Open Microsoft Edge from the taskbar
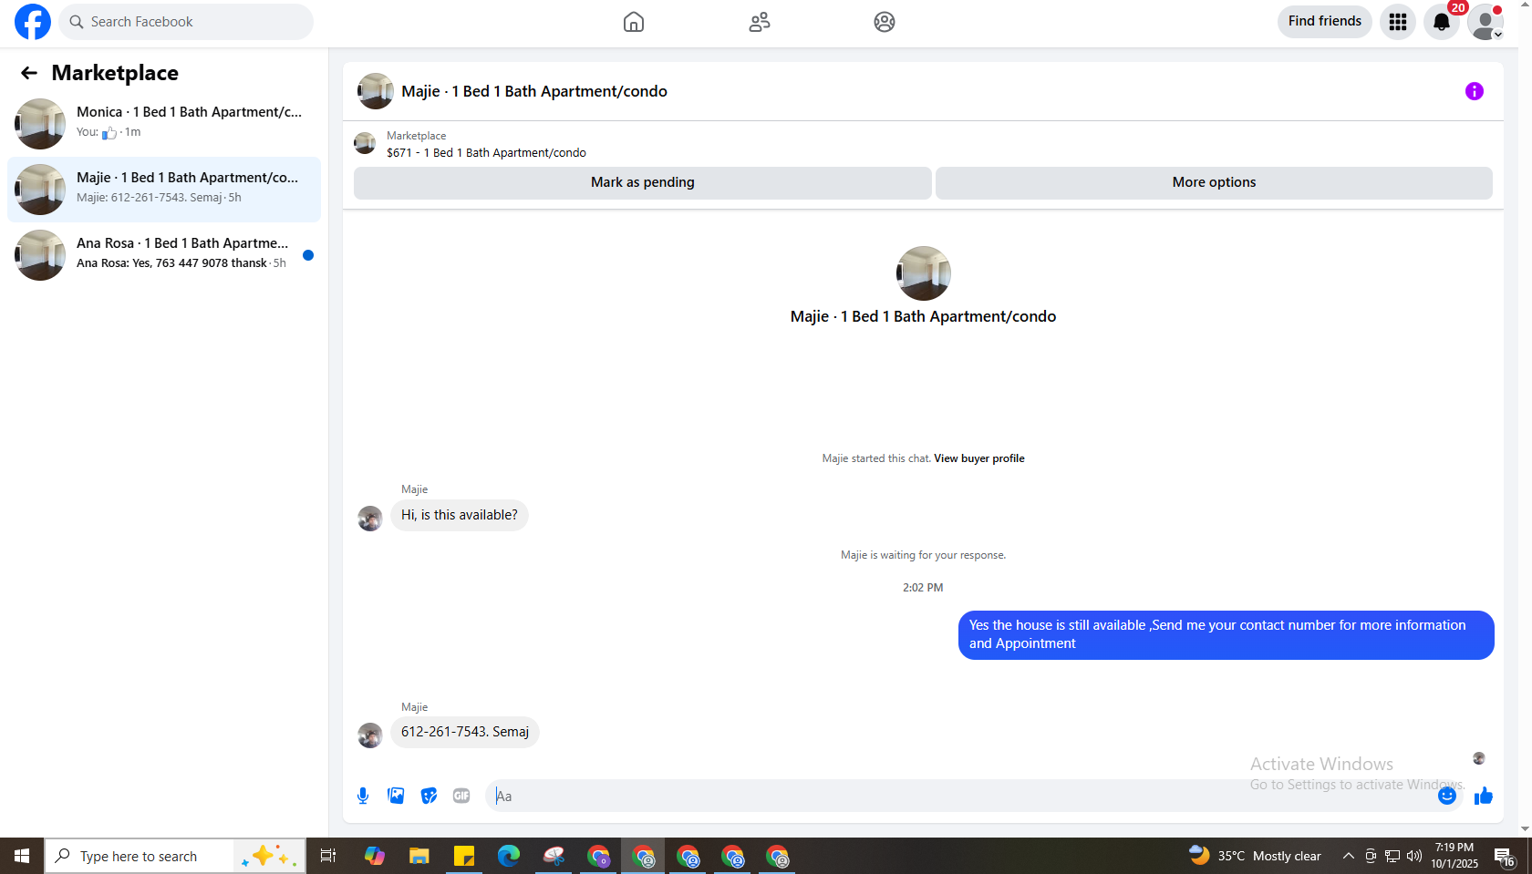Viewport: 1532px width, 874px height. click(x=509, y=856)
